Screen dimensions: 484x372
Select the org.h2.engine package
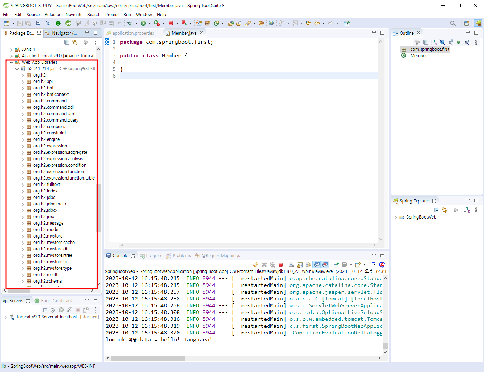(x=47, y=139)
